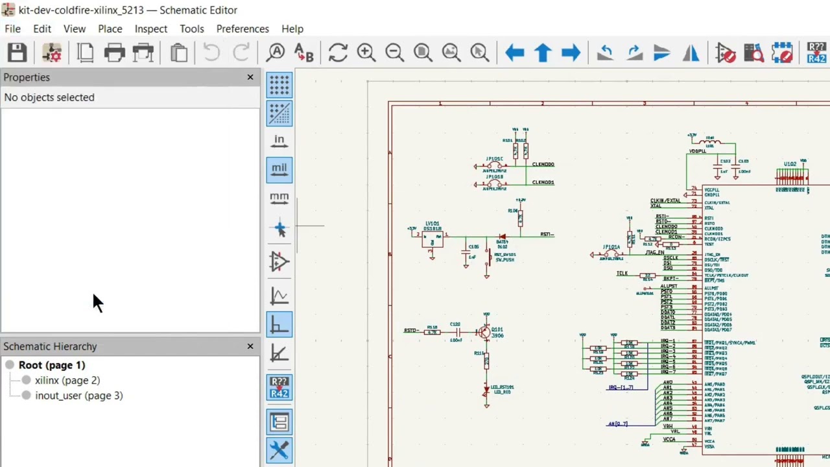This screenshot has height=467, width=830.
Task: Open the File menu
Action: [12, 29]
